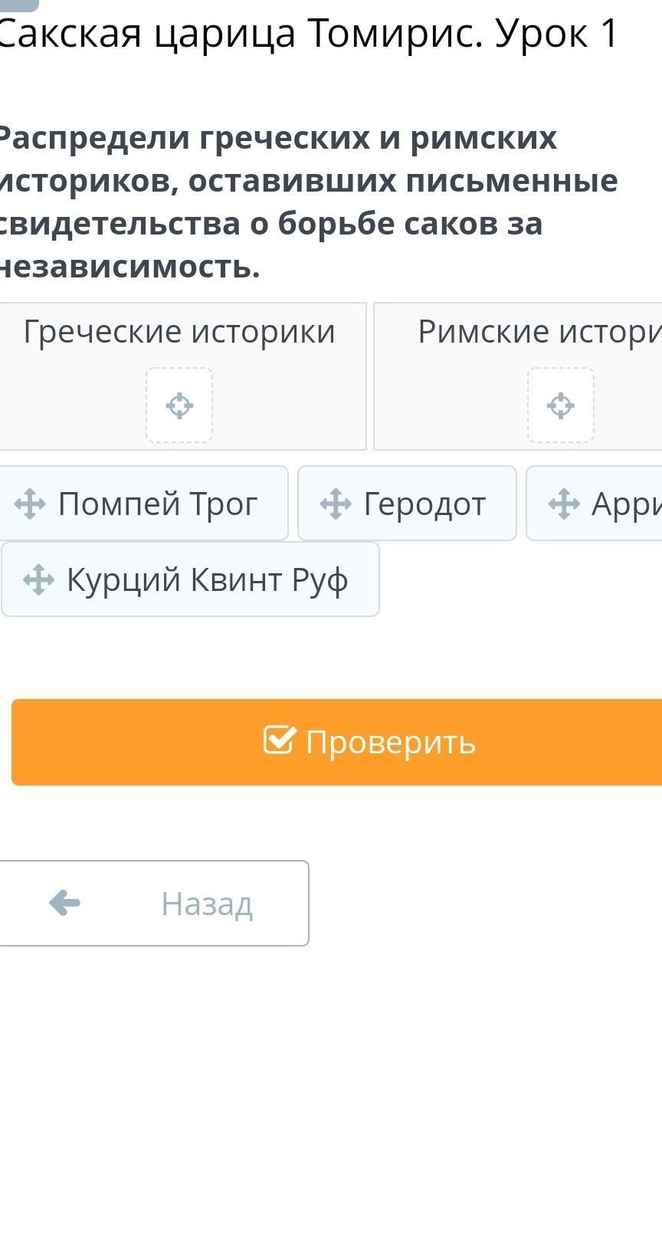Click the gray tab at the top-left corner
The height and width of the screenshot is (1247, 662).
(18, 5)
